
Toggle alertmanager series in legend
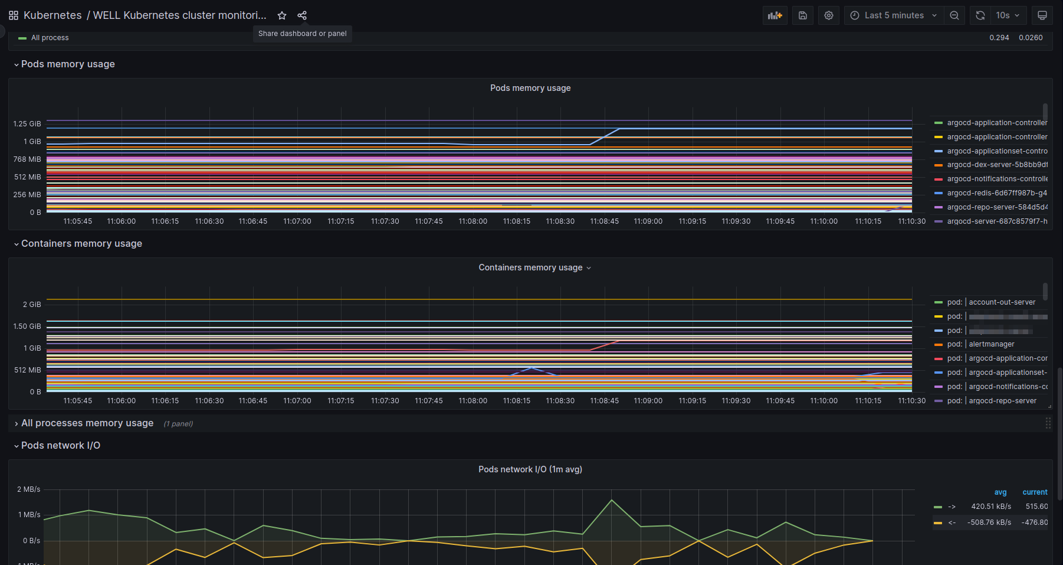[x=991, y=344]
